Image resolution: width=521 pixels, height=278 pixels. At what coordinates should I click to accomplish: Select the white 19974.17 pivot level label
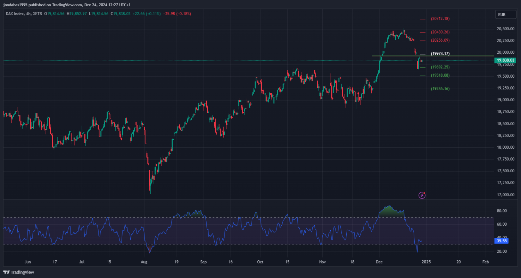click(x=440, y=54)
